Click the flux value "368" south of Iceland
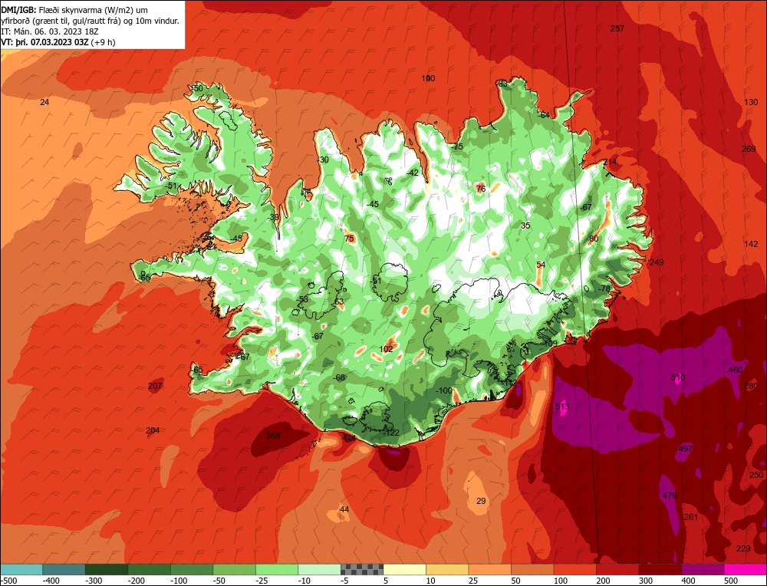Viewport: 767px width, 586px height. 273,436
